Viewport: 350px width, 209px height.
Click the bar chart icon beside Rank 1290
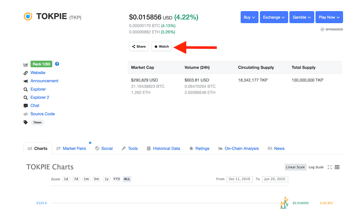(26, 64)
